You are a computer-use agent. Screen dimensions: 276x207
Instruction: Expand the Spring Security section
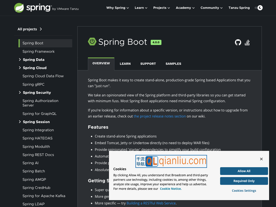pos(20,93)
